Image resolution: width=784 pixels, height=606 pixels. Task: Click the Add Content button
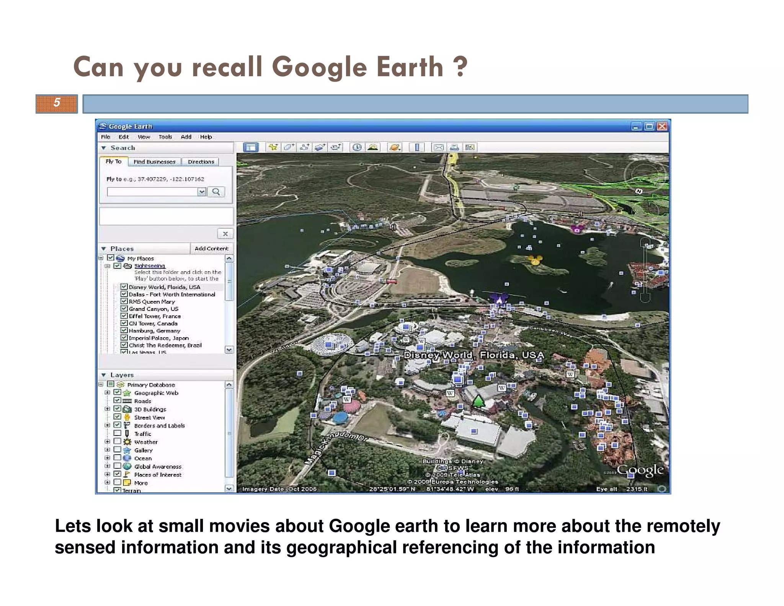coord(211,248)
